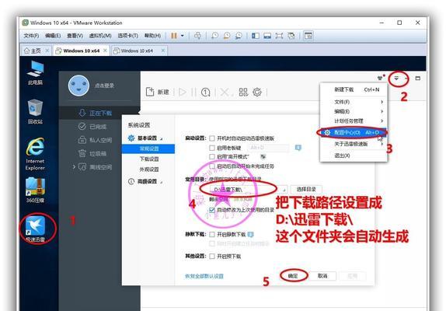Uncheck 自动修改为上次使用的目录 checkbox
The image size is (446, 311).
(x=212, y=210)
